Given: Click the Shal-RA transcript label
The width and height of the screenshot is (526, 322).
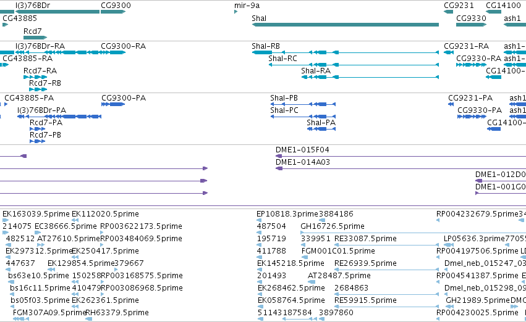Looking at the screenshot, I should tap(316, 70).
